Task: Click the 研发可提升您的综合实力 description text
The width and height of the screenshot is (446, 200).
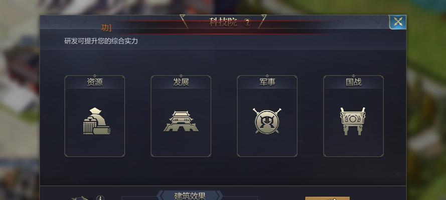Action: coord(101,41)
